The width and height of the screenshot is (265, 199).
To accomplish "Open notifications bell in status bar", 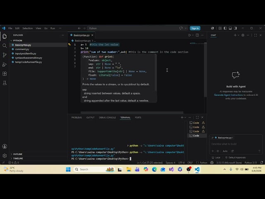I will click(262, 163).
